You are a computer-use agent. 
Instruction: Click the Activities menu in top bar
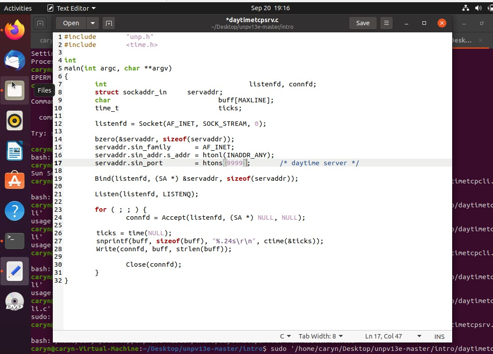[x=18, y=8]
